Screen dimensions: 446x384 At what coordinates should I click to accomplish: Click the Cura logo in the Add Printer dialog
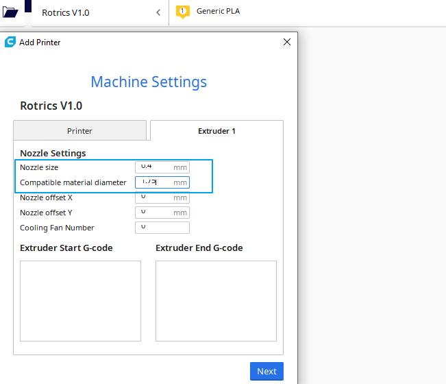(10, 42)
